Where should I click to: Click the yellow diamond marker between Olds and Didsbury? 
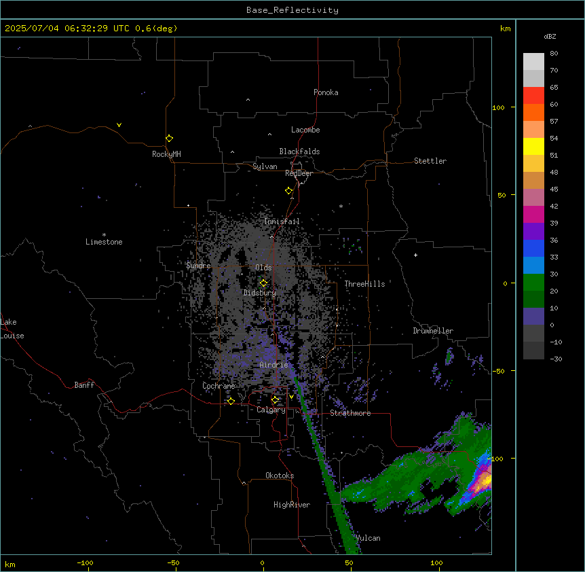(x=263, y=283)
